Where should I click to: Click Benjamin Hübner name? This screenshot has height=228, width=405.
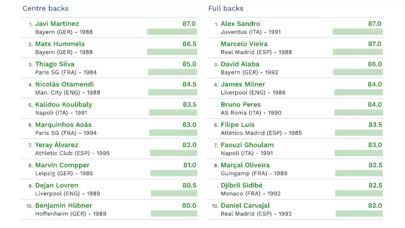63,205
